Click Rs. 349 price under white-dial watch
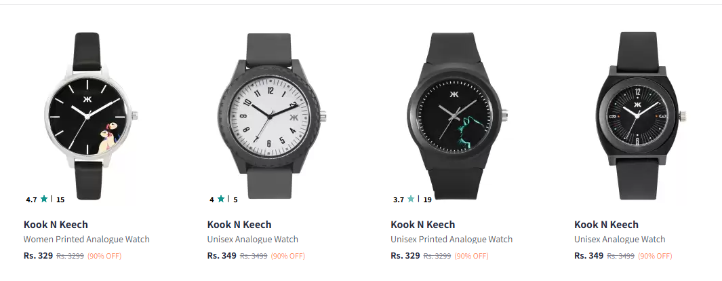 point(222,256)
